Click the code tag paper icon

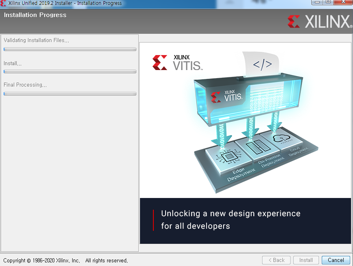click(262, 64)
